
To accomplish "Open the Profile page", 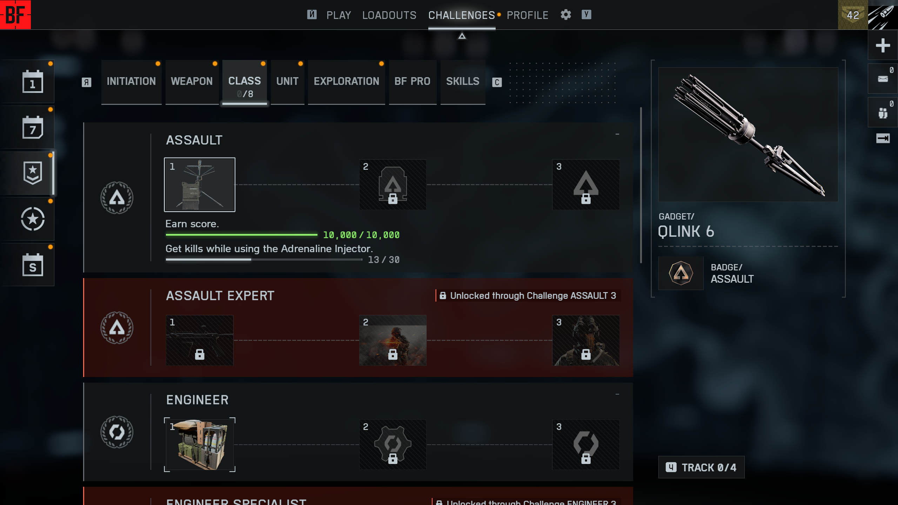I will point(527,15).
